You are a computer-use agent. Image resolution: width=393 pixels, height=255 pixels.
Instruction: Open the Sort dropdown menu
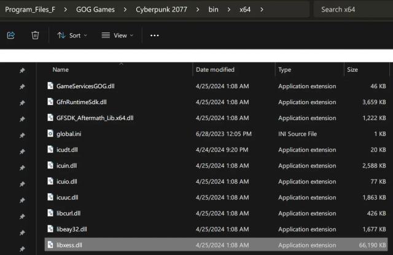pyautogui.click(x=72, y=36)
